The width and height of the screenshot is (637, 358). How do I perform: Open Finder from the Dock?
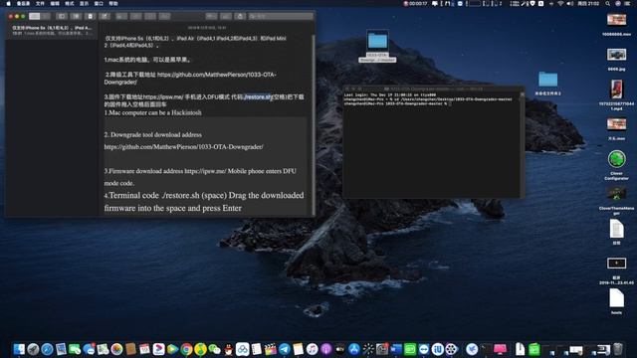click(19, 349)
